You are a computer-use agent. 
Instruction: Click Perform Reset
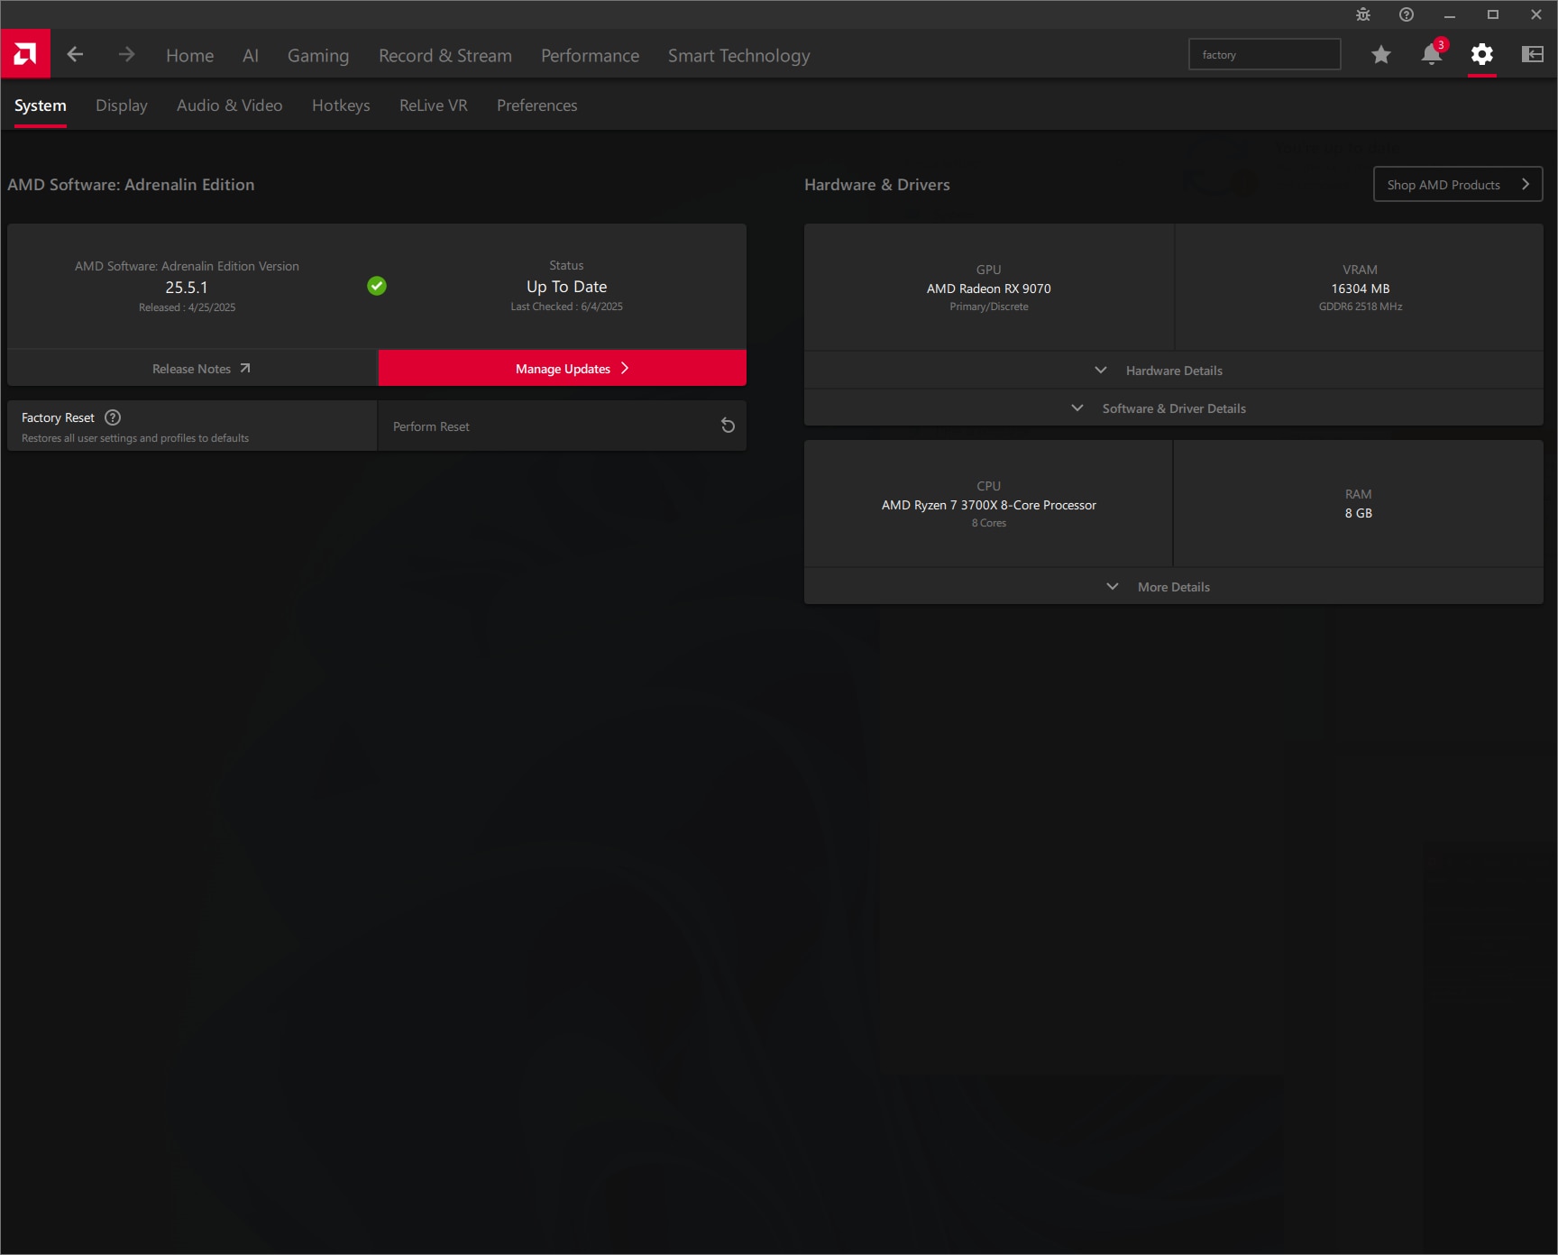click(562, 426)
